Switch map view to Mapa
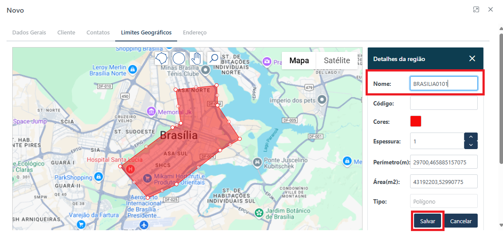Image resolution: width=503 pixels, height=245 pixels. [299, 61]
